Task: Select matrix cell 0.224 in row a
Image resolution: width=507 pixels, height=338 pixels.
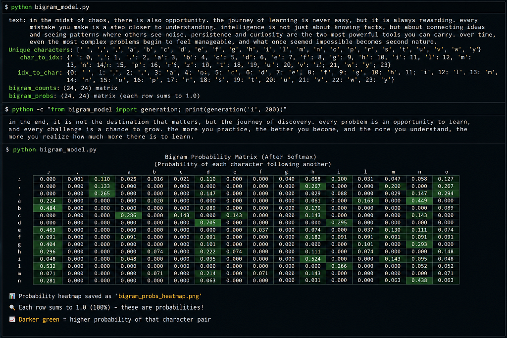Action: click(48, 200)
